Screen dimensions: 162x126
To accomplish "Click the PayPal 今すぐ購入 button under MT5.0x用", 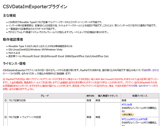I will click(x=128, y=114).
